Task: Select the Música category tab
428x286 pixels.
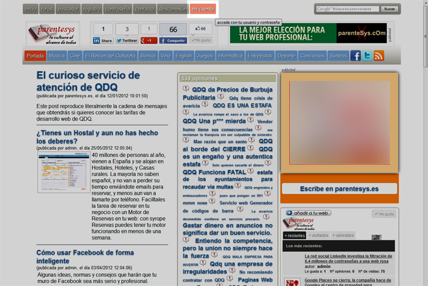Action: coord(57,56)
